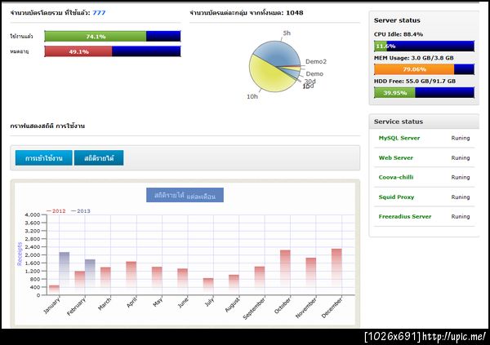Click the 2013 legend entry
Screen dimensions: 490x345
point(81,211)
